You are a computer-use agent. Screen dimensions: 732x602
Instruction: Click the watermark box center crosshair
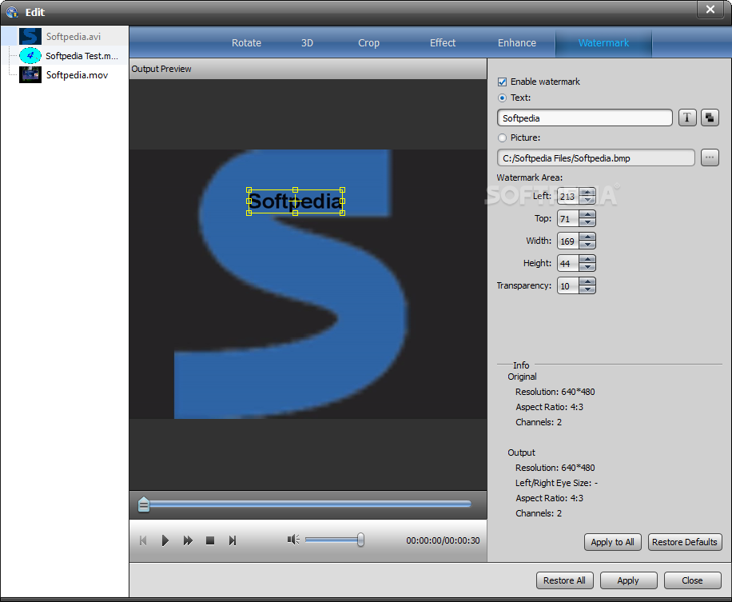[x=296, y=201]
